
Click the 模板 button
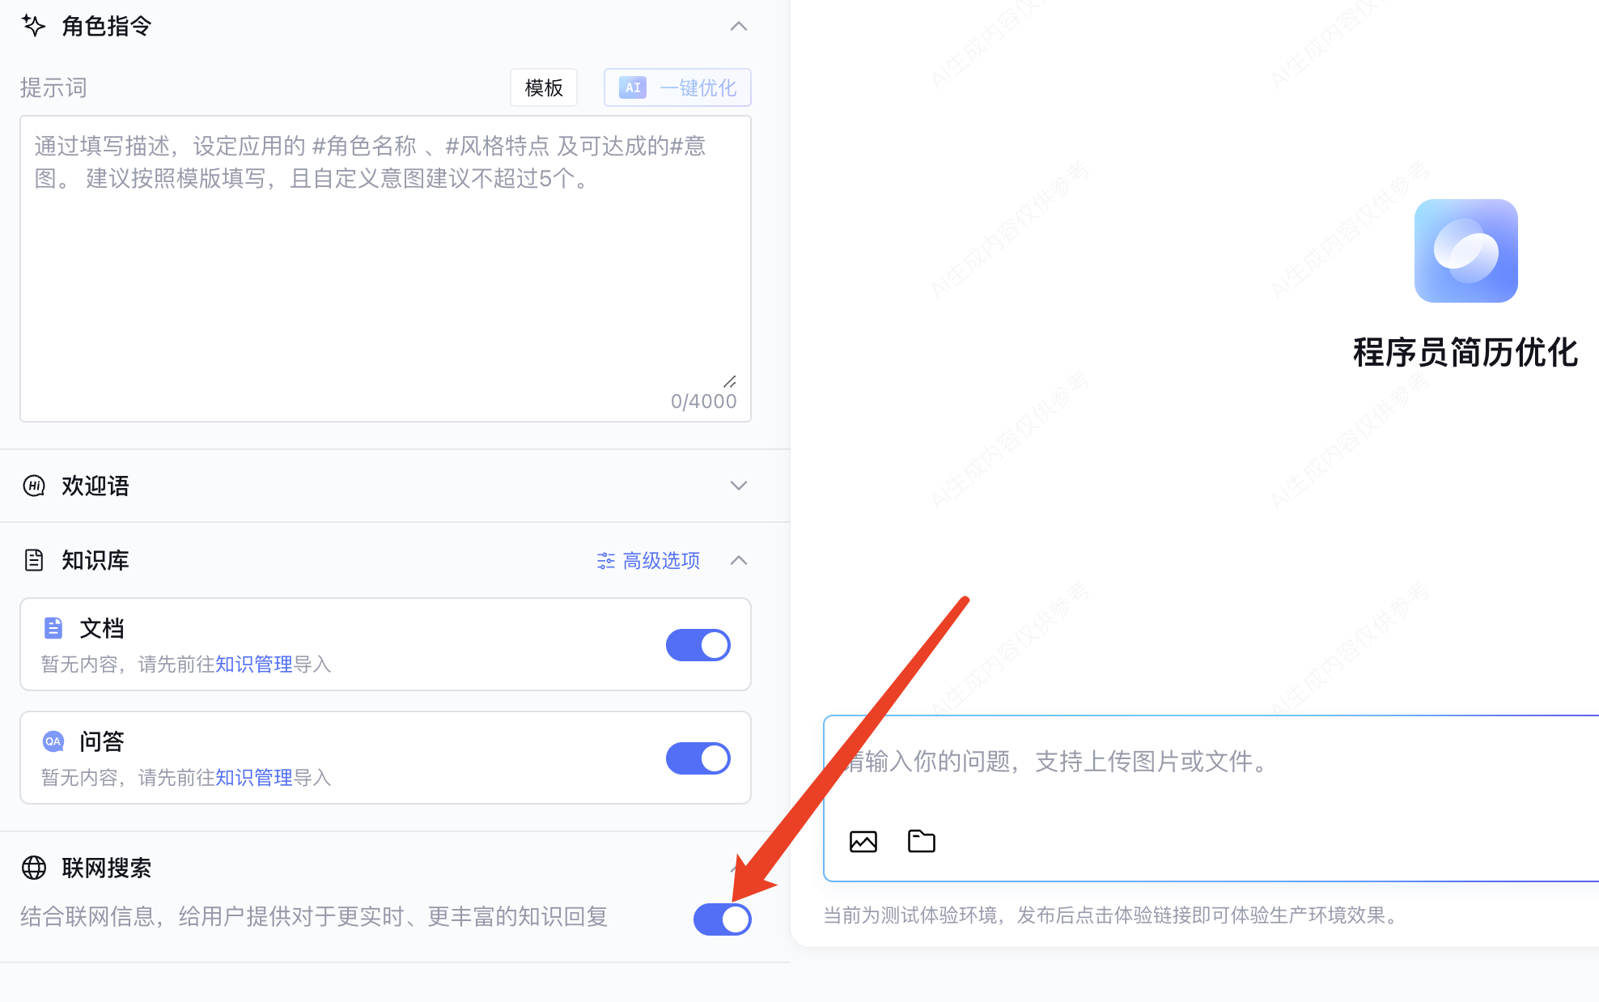pyautogui.click(x=544, y=87)
